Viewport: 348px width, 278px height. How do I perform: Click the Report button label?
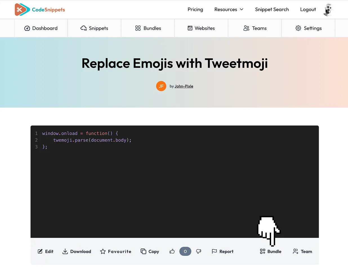tap(226, 252)
